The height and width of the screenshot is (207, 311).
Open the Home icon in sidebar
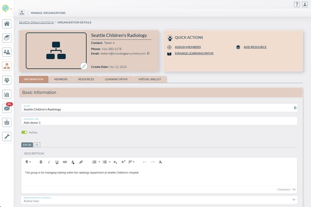coord(7,24)
